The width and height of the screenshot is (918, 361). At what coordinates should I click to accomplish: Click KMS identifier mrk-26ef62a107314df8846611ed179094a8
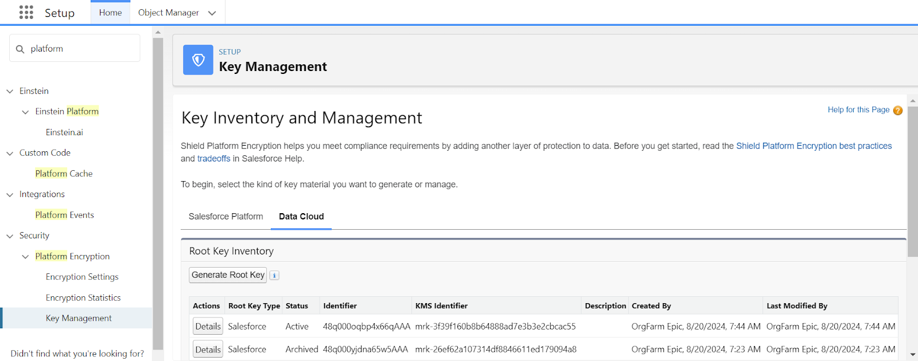click(x=496, y=350)
